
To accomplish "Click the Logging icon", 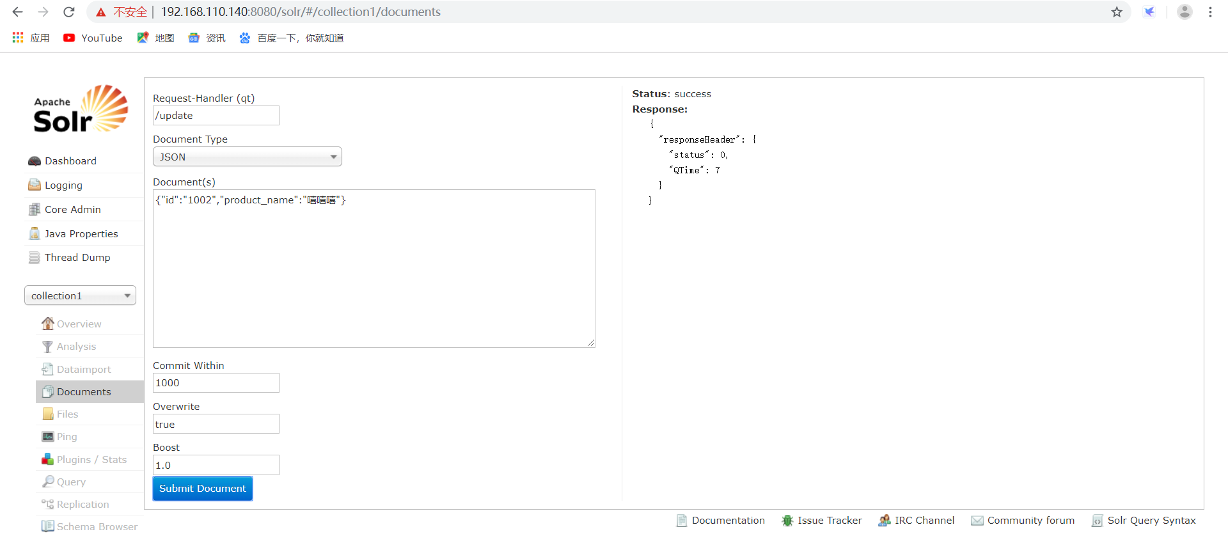I will [x=35, y=185].
